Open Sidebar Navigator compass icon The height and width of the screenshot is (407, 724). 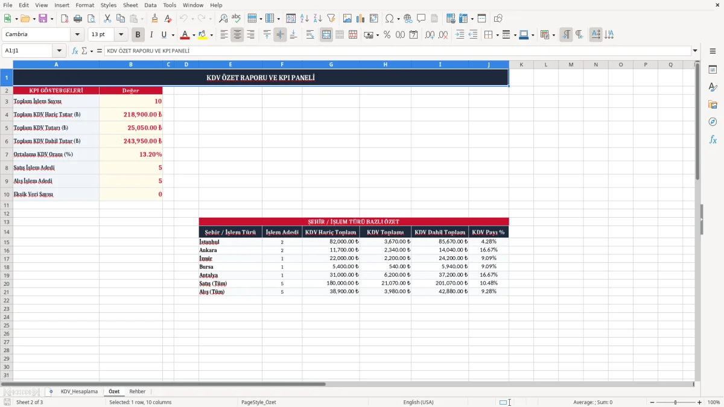(713, 122)
